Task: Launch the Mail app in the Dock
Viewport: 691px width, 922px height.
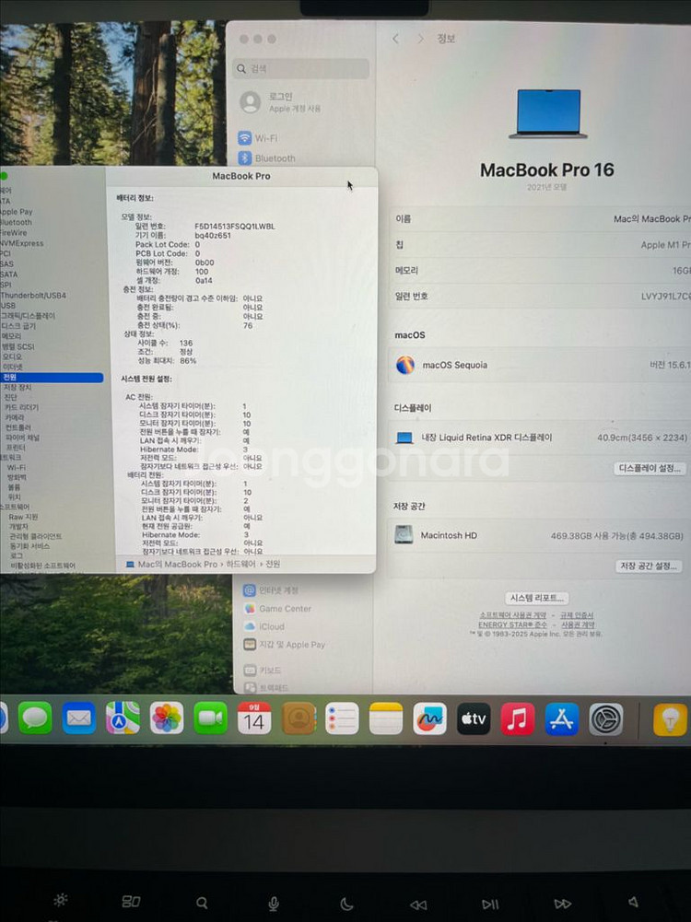Action: point(79,718)
